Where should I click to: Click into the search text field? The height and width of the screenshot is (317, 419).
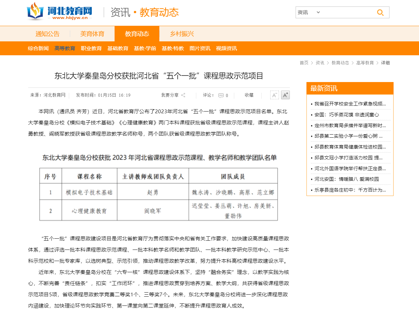pyautogui.click(x=348, y=13)
